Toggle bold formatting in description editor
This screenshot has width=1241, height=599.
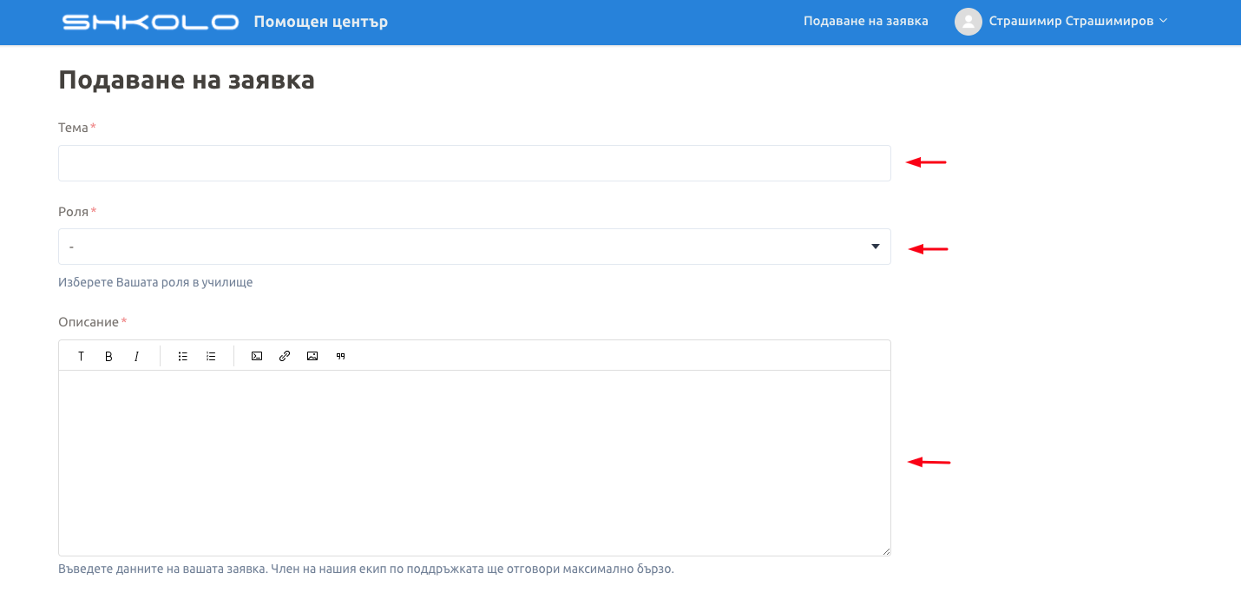108,356
